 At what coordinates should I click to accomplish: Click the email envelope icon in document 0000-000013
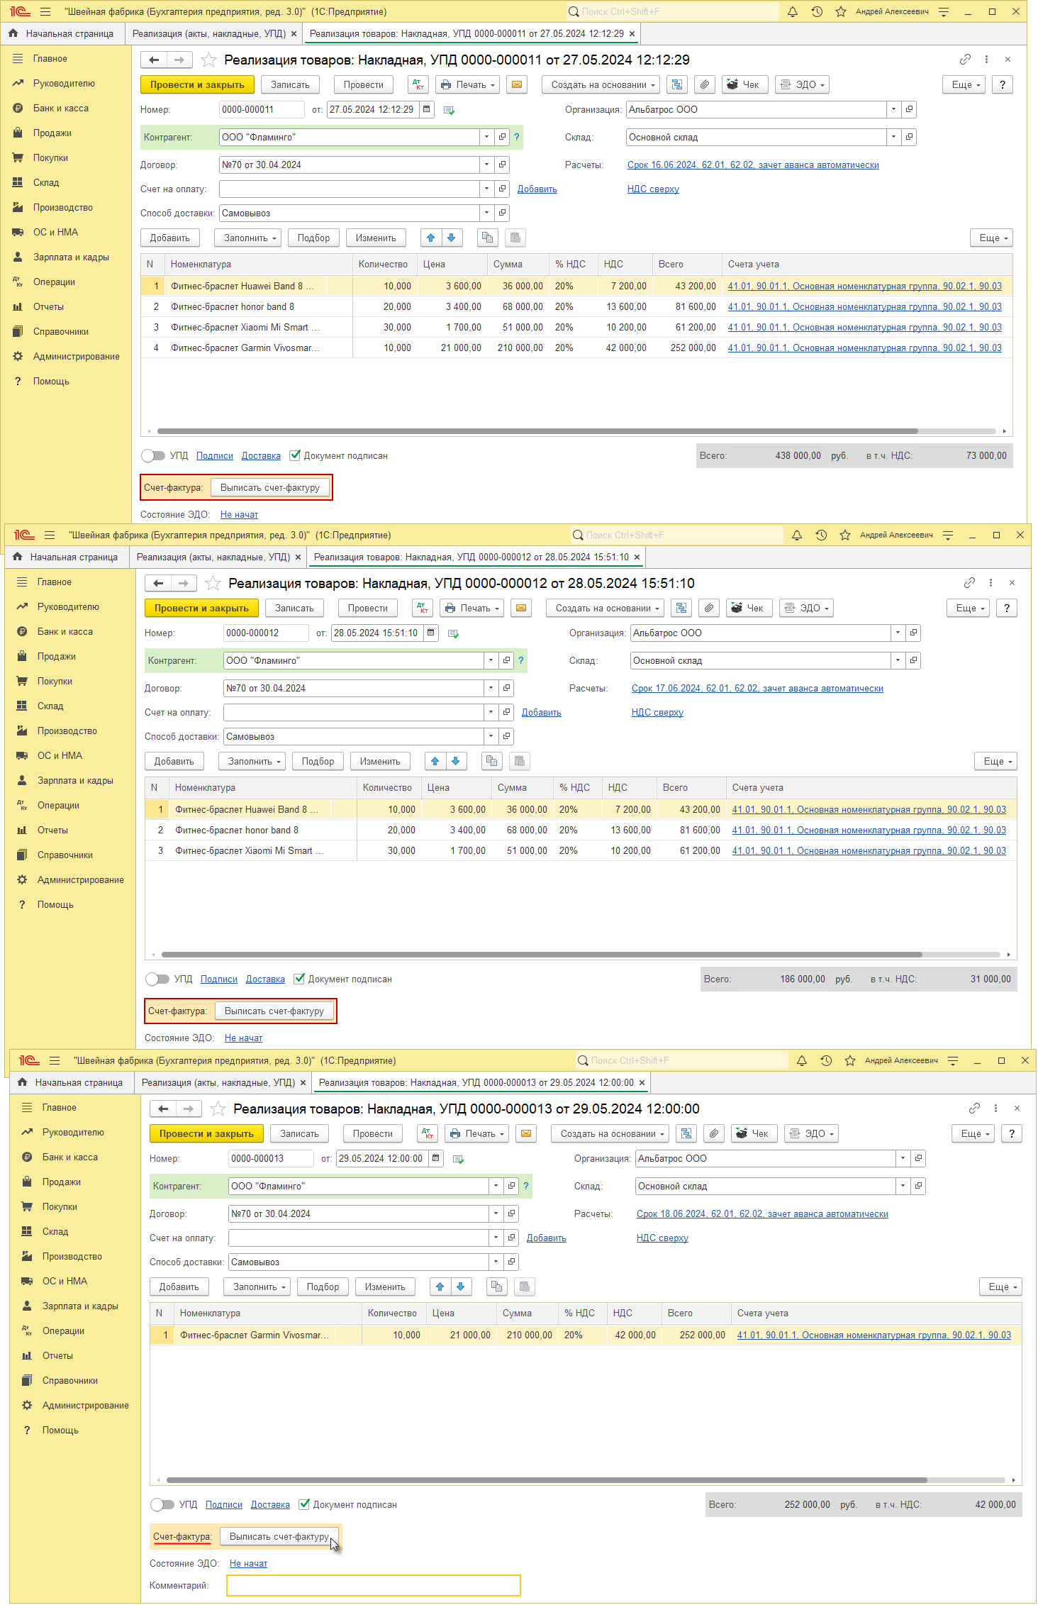526,1133
